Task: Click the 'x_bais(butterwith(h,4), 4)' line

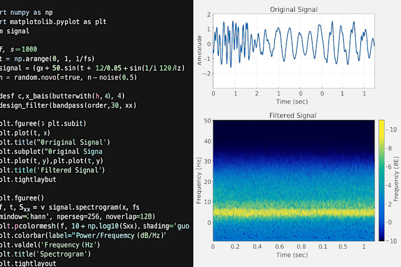Action: click(63, 96)
